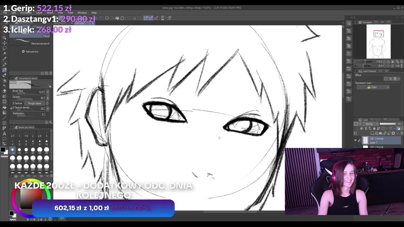Reset tool property to initial settings

pos(46,122)
